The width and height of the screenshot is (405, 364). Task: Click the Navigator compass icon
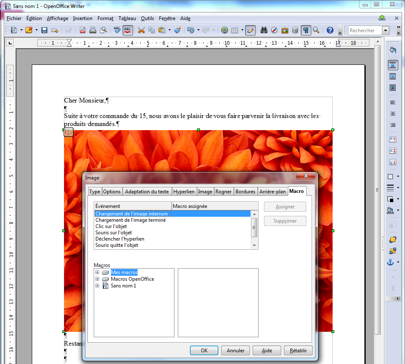[x=274, y=30]
